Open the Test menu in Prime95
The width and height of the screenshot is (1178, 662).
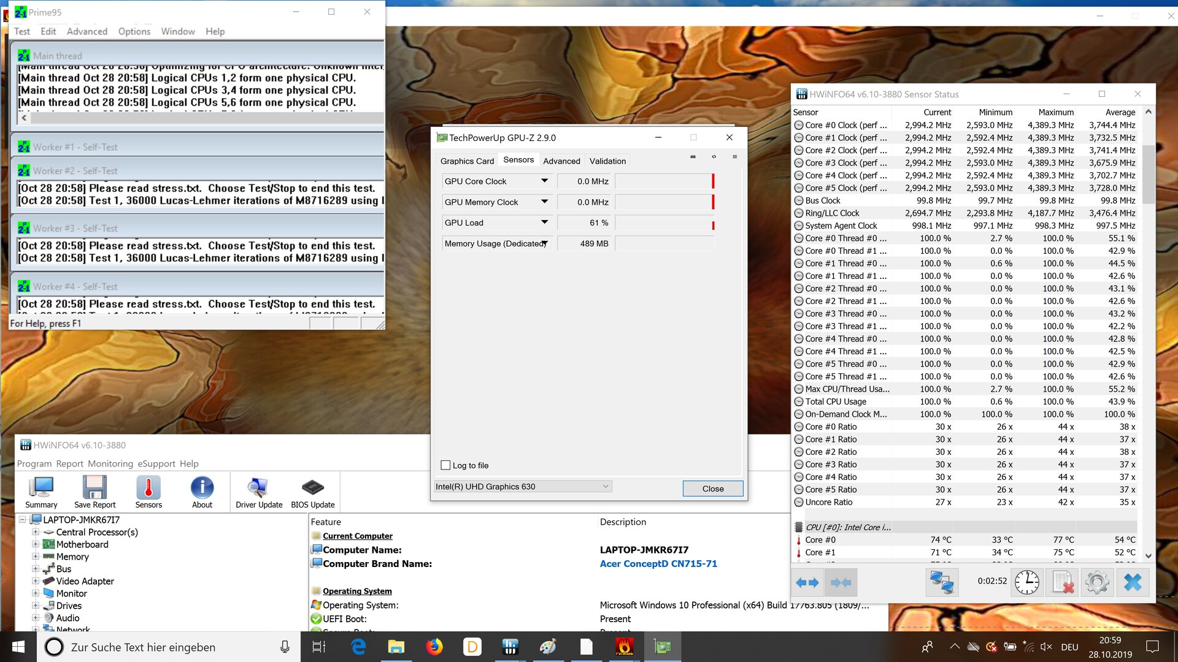22,31
